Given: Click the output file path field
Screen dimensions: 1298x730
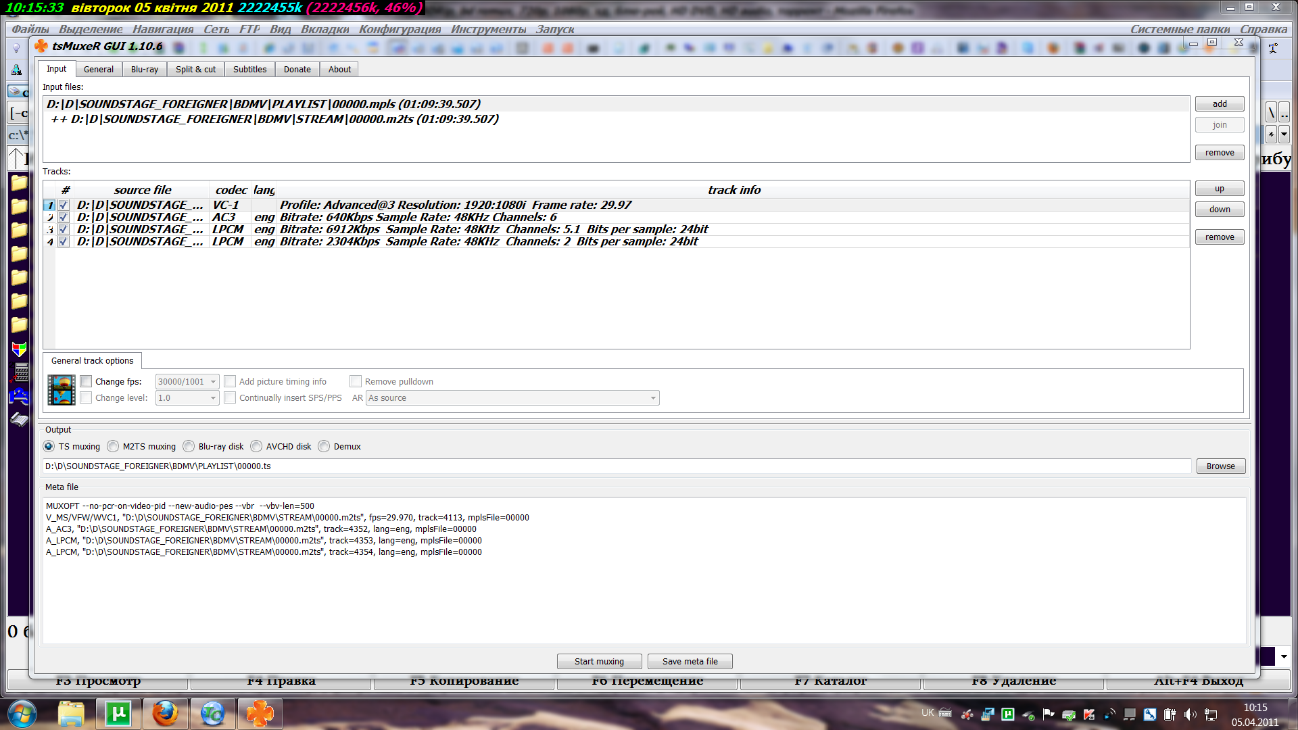Looking at the screenshot, I should pos(615,466).
